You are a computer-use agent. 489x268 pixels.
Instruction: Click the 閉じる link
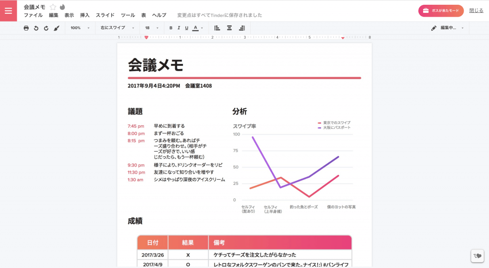point(476,10)
